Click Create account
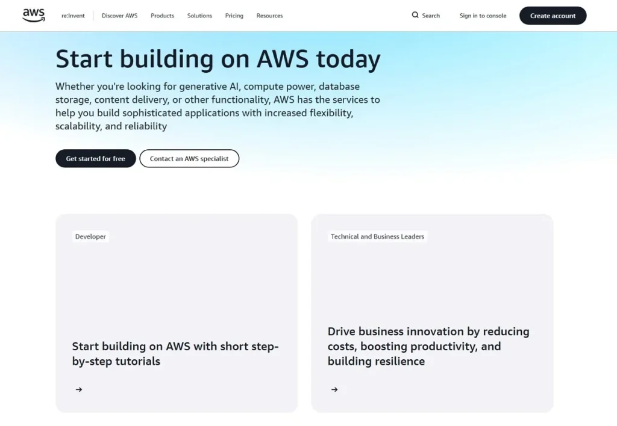Viewport: 617px width, 426px height. coord(553,16)
